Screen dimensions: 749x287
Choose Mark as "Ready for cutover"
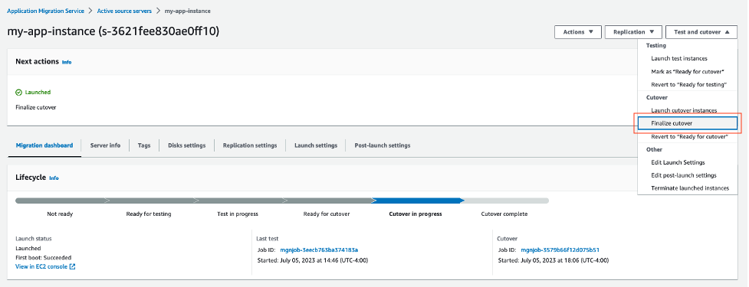[x=688, y=71]
